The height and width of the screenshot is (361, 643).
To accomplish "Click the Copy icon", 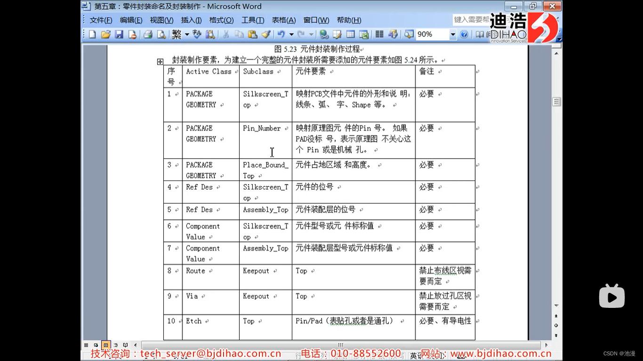I will 239,34.
